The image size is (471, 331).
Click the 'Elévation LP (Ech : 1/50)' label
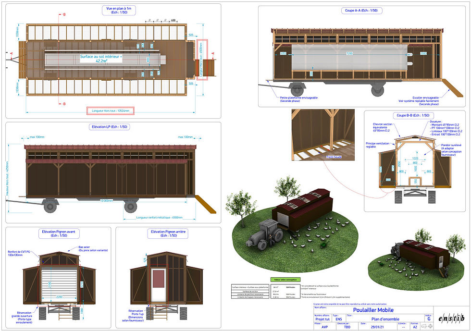click(110, 127)
